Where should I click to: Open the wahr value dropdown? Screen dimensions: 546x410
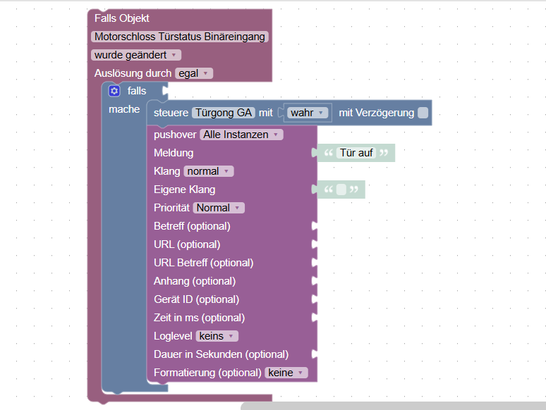308,113
